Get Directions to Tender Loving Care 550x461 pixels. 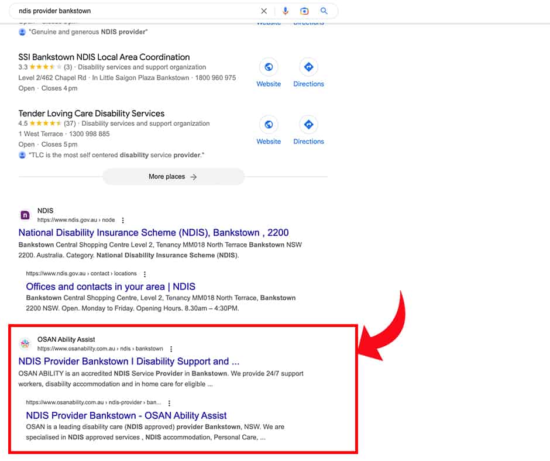point(308,125)
